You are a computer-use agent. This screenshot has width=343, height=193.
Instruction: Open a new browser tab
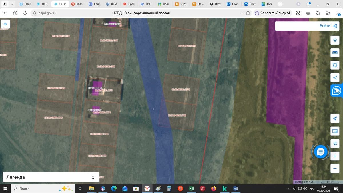coord(280,4)
